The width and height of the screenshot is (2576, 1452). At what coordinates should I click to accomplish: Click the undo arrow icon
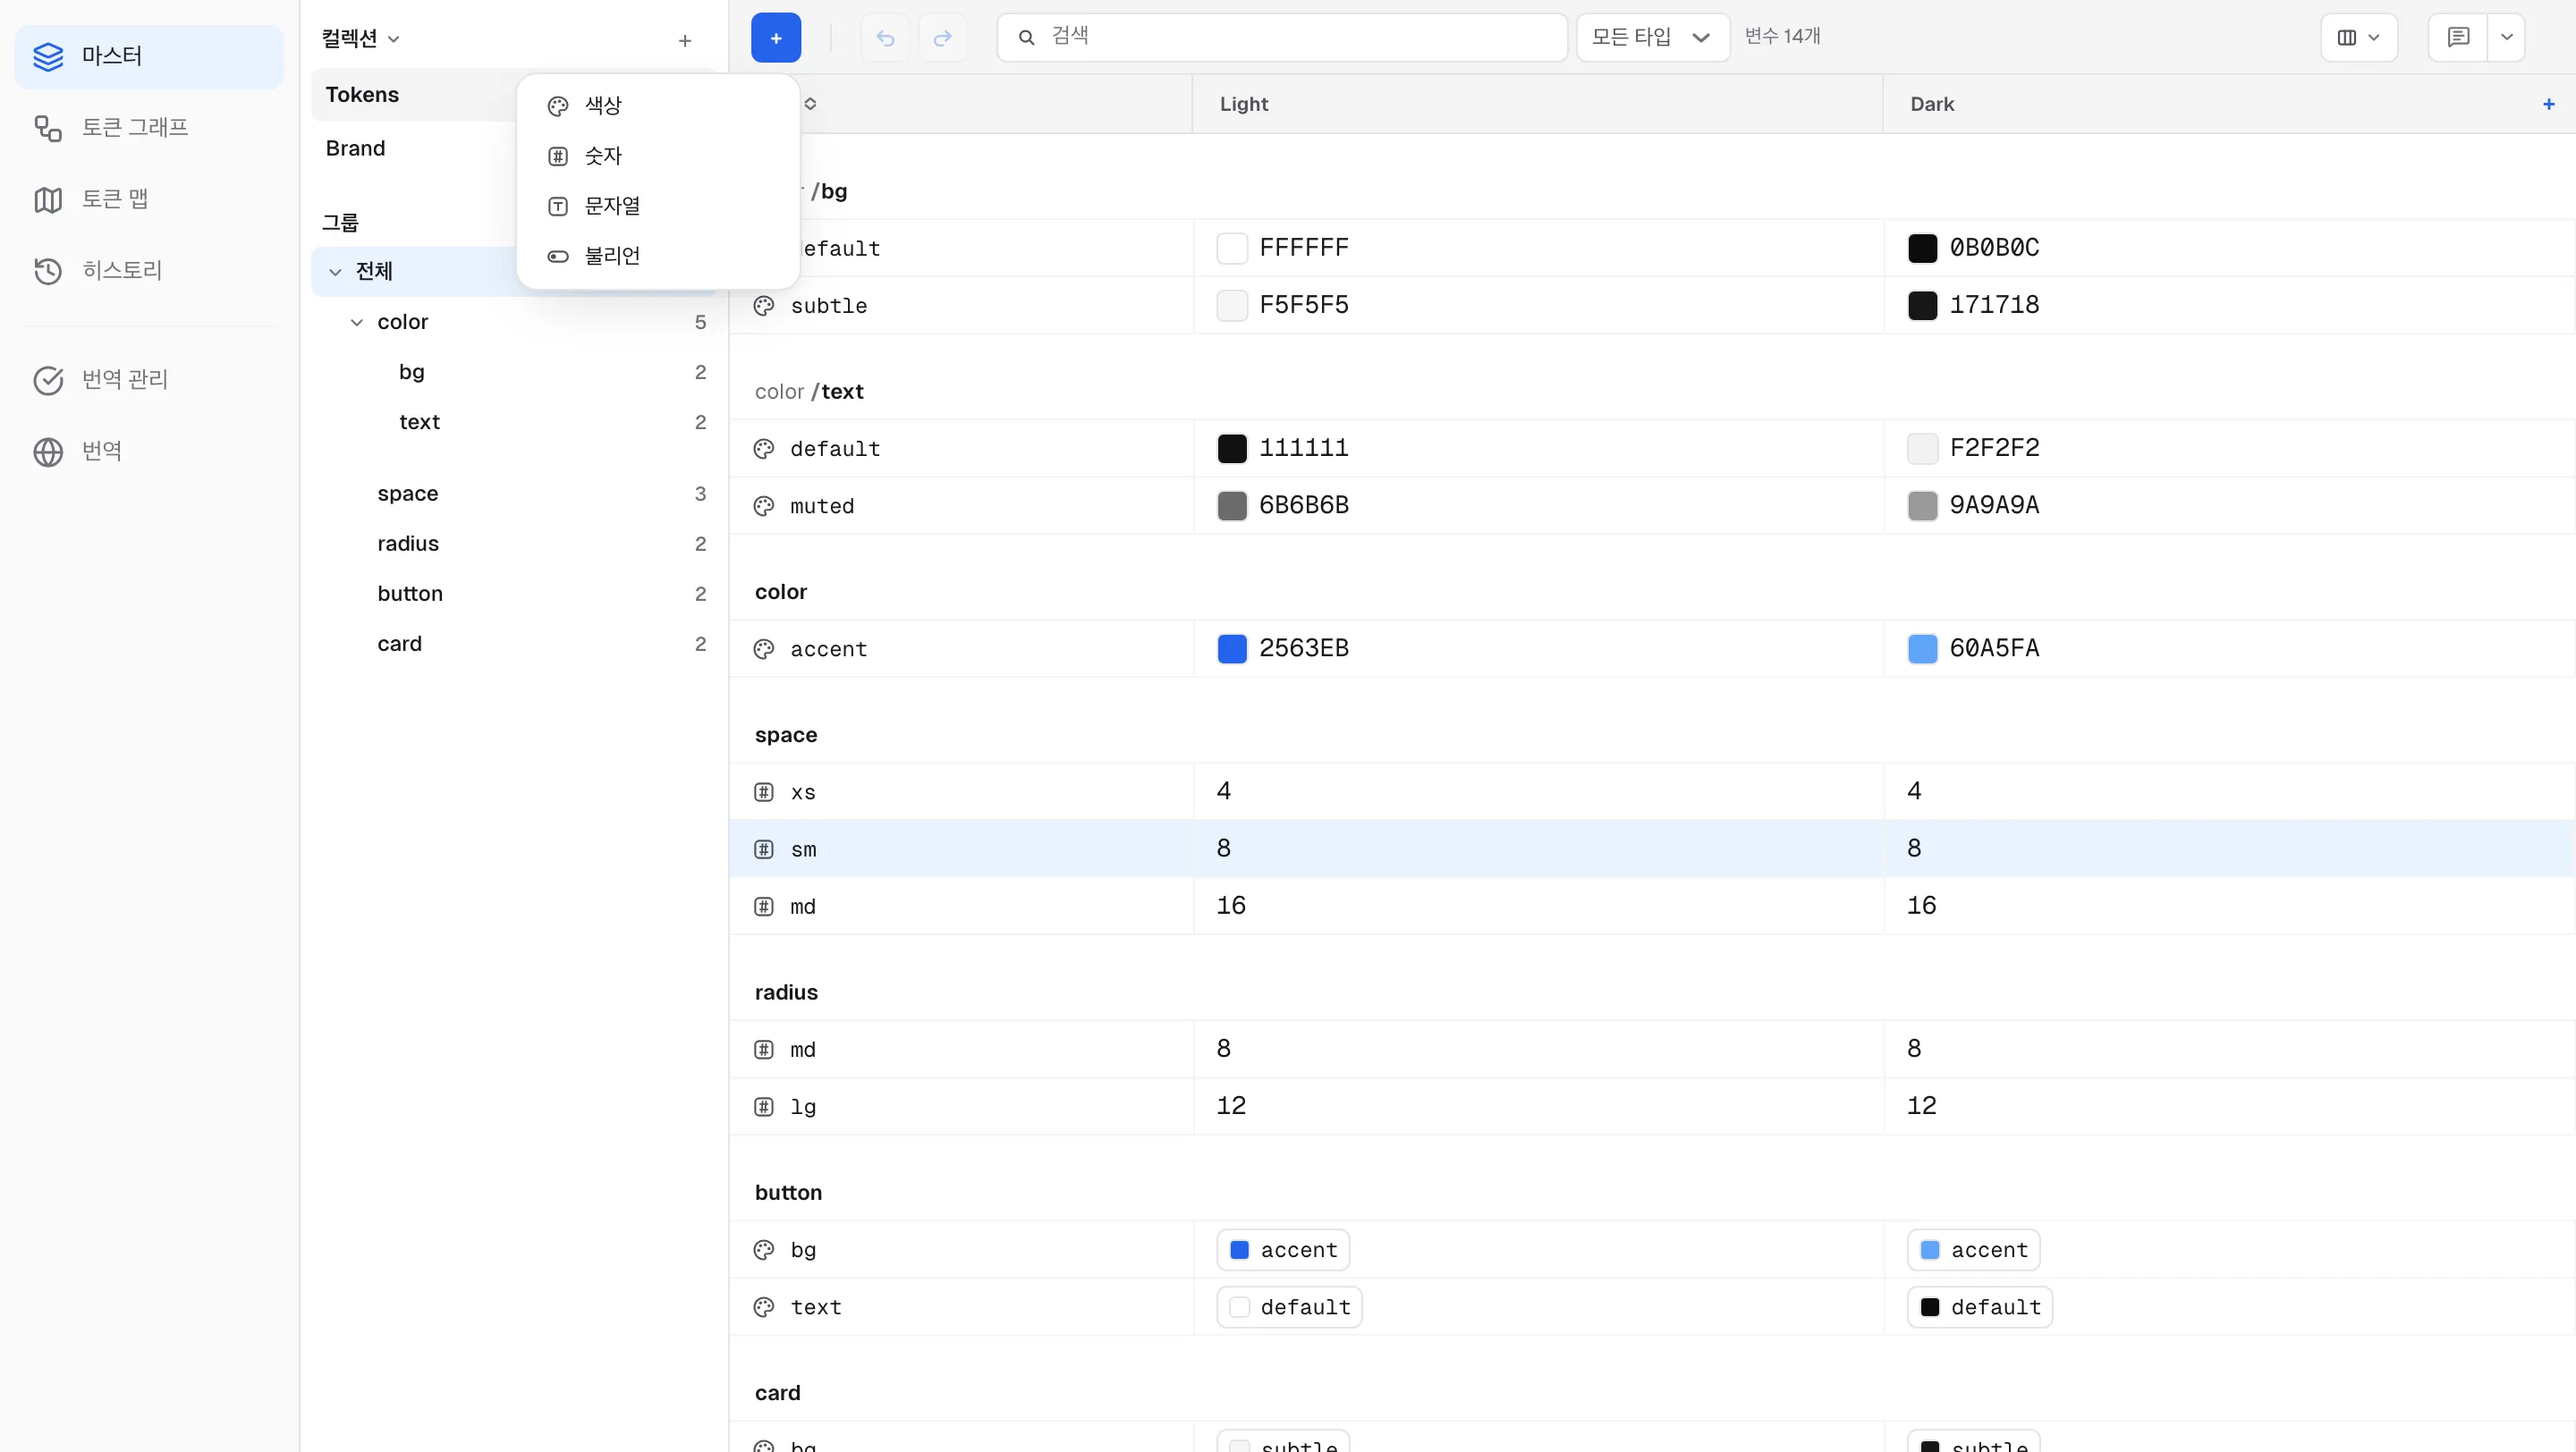[885, 38]
